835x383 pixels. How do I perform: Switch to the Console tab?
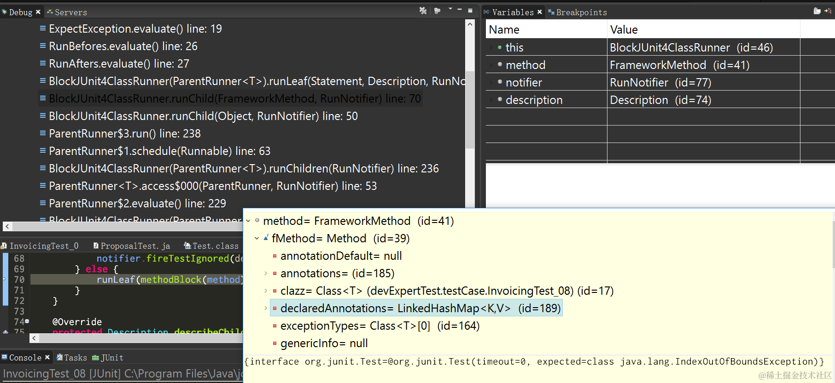(x=25, y=358)
